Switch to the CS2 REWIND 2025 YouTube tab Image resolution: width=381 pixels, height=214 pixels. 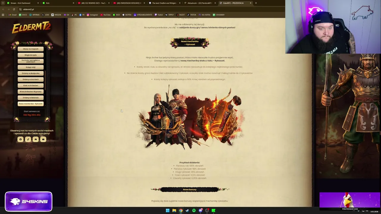94,3
